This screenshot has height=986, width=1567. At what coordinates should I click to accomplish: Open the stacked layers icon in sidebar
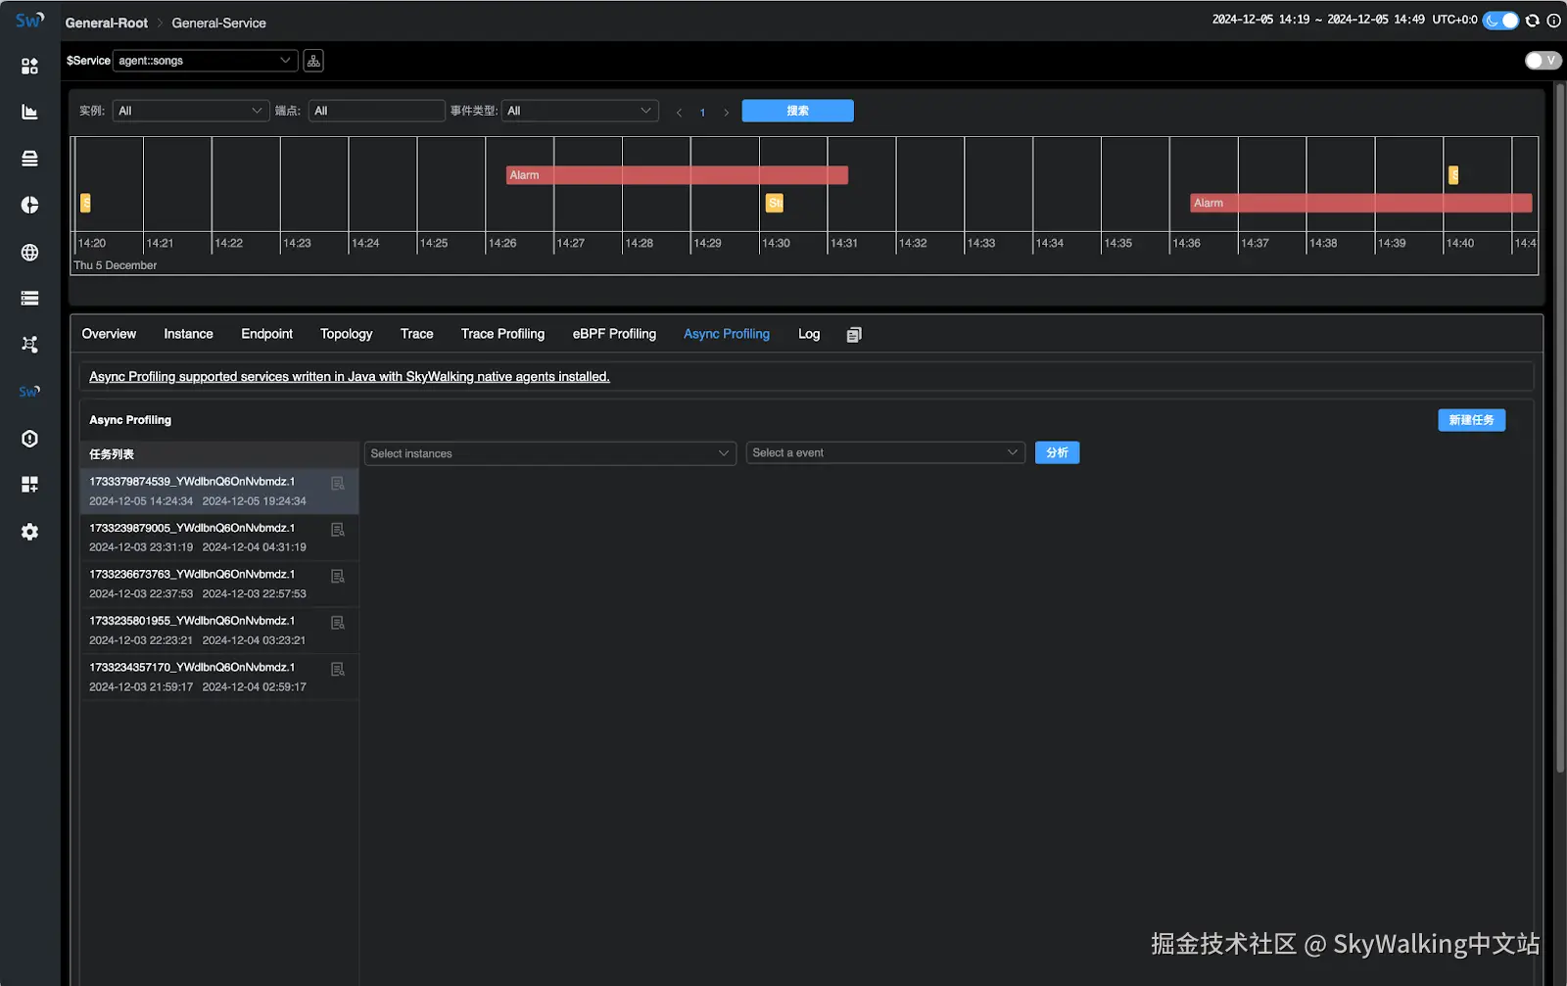[x=29, y=159]
